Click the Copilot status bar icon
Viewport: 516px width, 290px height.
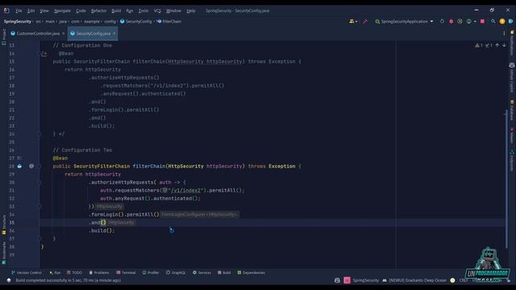[x=337, y=280]
